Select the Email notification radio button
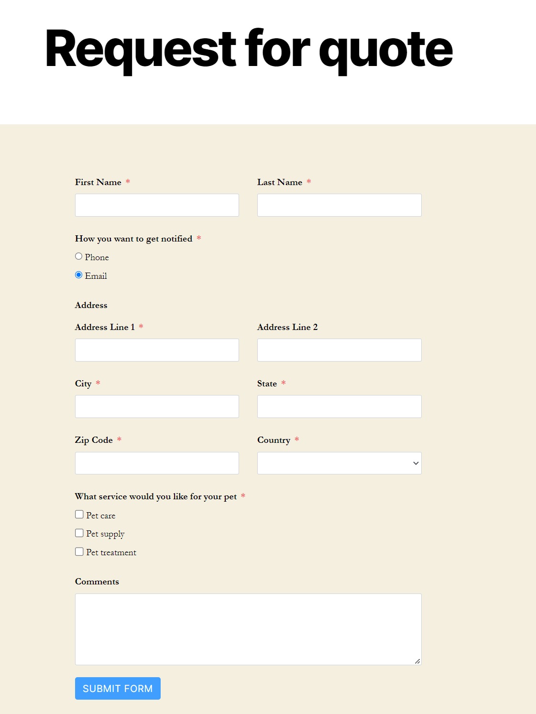The height and width of the screenshot is (714, 536). 79,275
